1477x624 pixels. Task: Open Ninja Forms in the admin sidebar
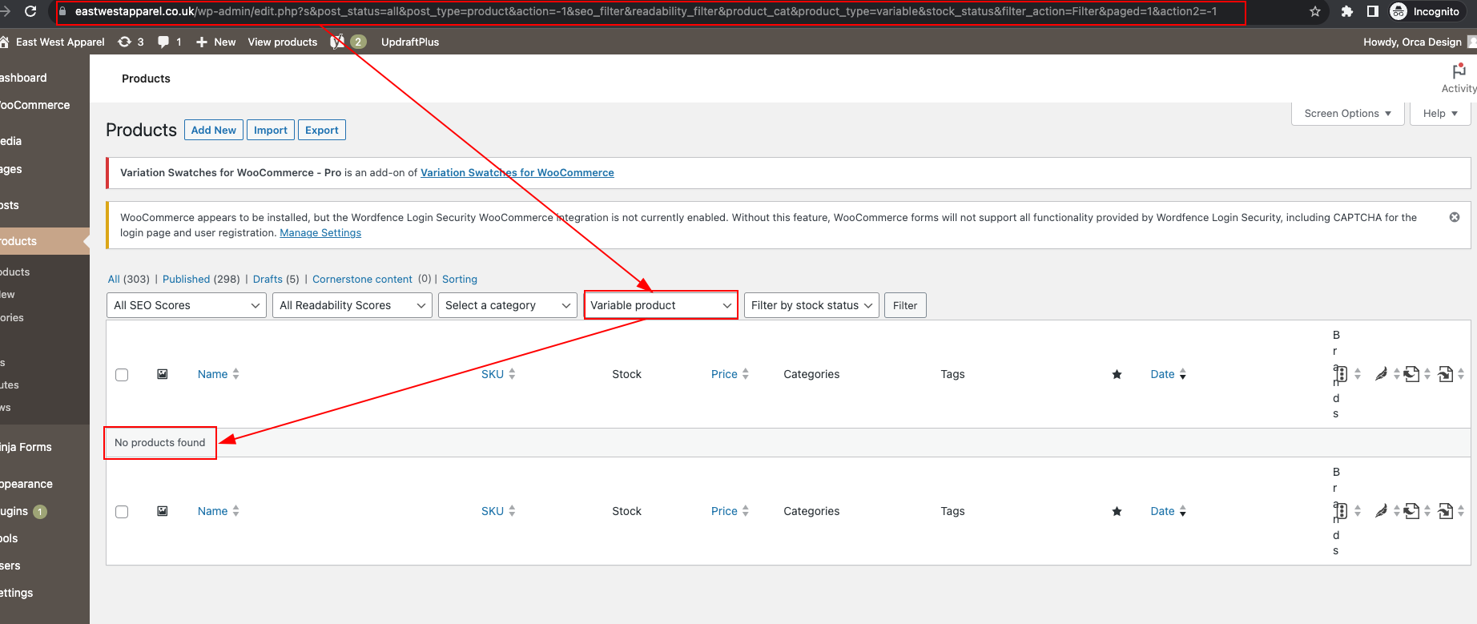tap(26, 447)
